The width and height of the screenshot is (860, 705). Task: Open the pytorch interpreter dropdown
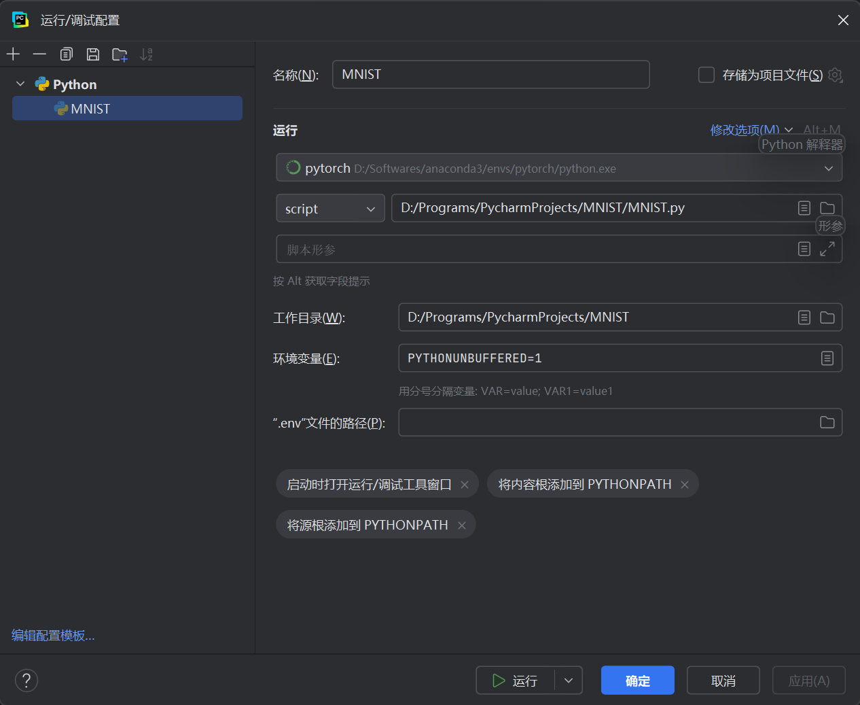tap(829, 167)
